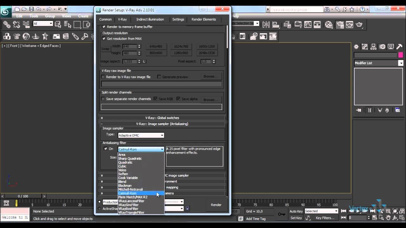Click the Mirror tool icon

(266, 24)
